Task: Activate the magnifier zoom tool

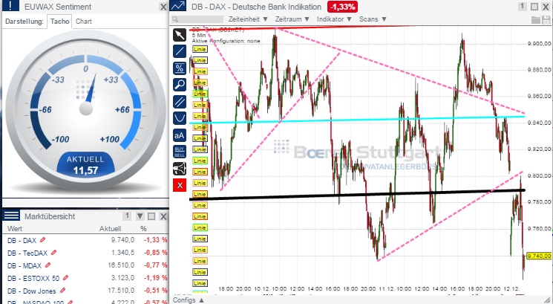Action: click(180, 85)
